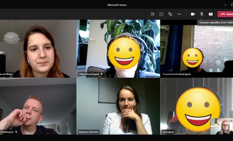Image resolution: width=233 pixels, height=141 pixels.
Task: Click the Marianne Dalmolen name label
Action: click(89, 132)
